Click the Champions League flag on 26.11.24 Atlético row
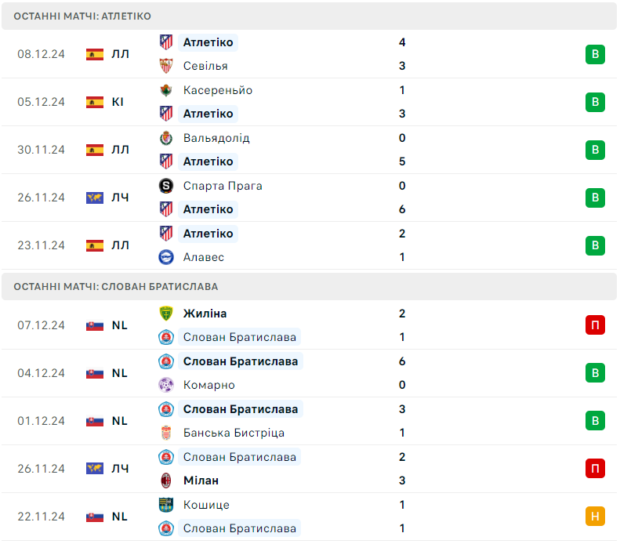 click(x=95, y=198)
